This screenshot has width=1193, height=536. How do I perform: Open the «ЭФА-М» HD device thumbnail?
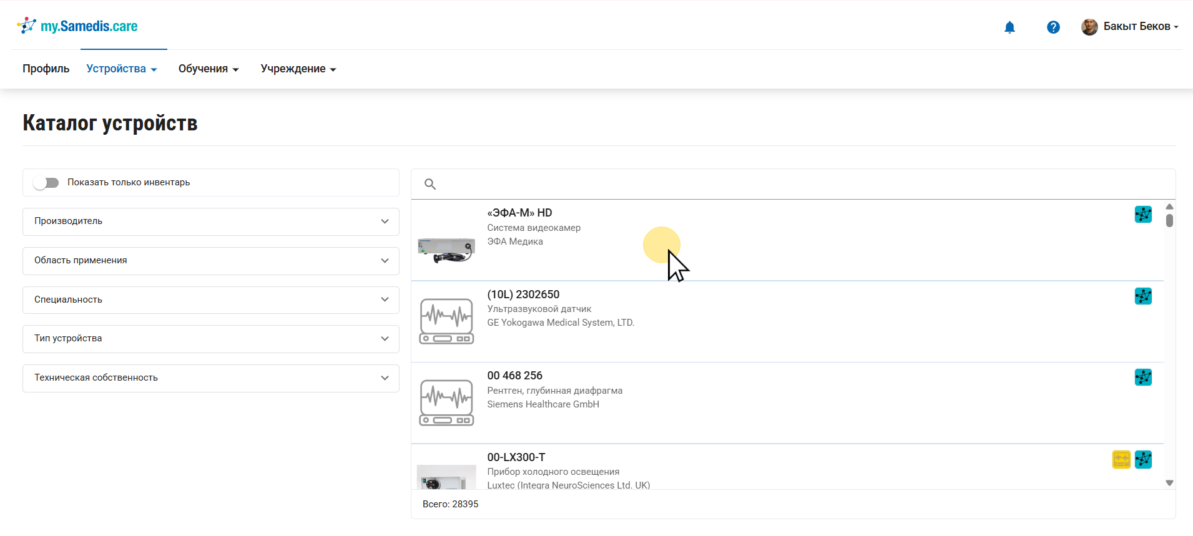point(446,249)
